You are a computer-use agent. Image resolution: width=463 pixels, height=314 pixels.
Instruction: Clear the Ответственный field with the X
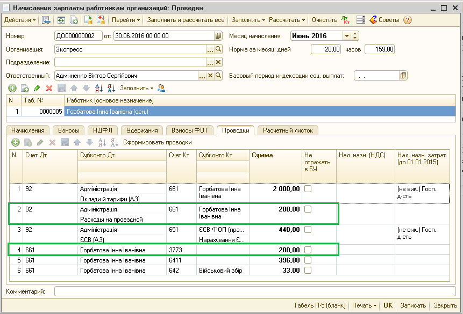click(x=210, y=76)
